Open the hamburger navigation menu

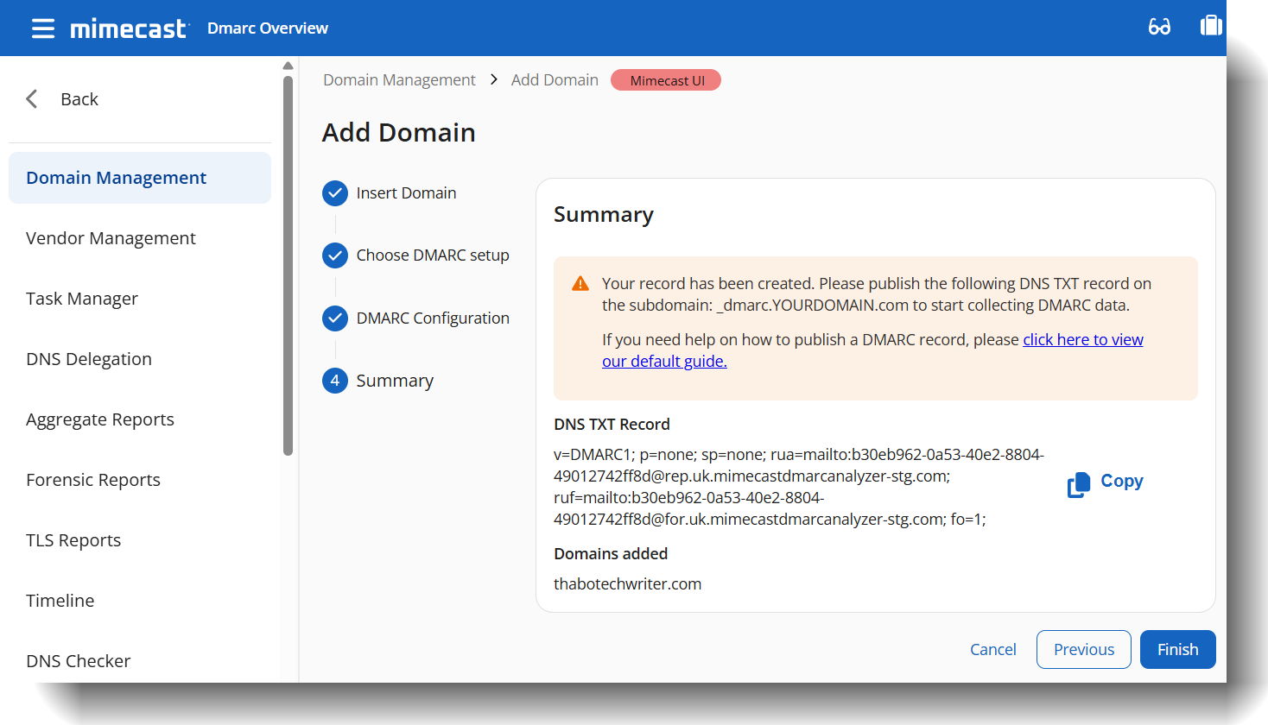click(x=43, y=28)
